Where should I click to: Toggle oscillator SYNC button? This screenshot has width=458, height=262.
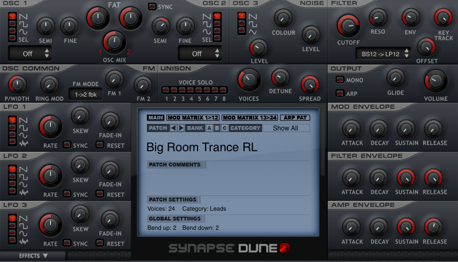pyautogui.click(x=152, y=7)
